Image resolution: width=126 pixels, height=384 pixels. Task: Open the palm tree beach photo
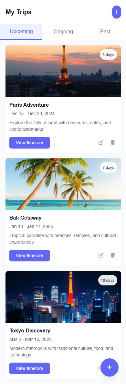[63, 184]
